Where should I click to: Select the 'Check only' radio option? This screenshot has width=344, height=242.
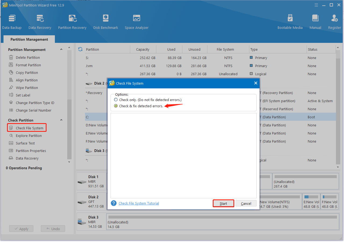tap(116, 100)
